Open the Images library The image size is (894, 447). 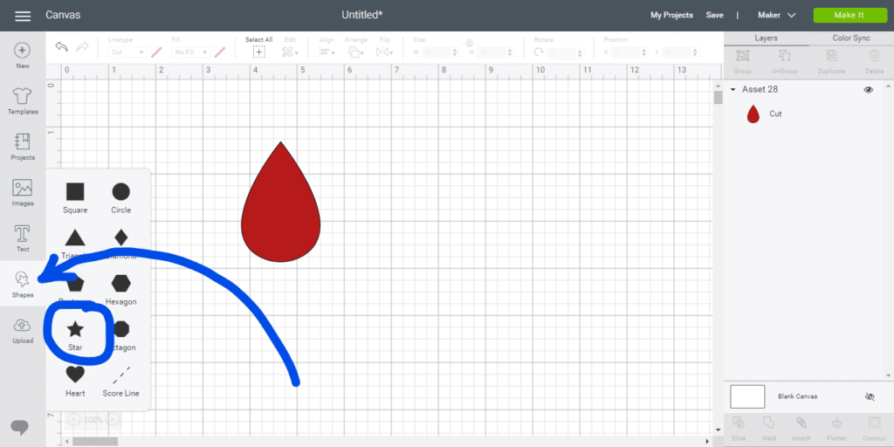click(x=23, y=192)
